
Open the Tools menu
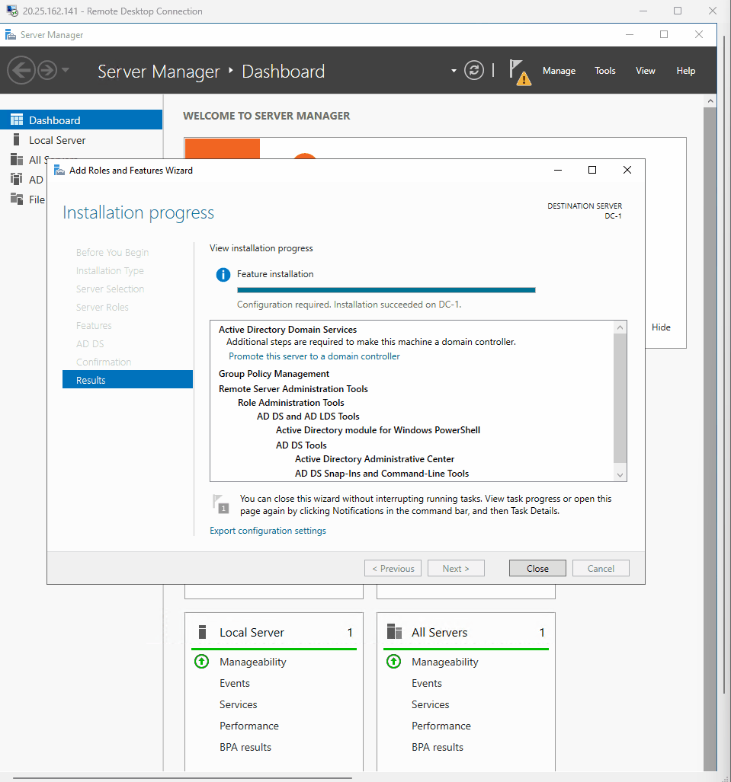pyautogui.click(x=604, y=71)
